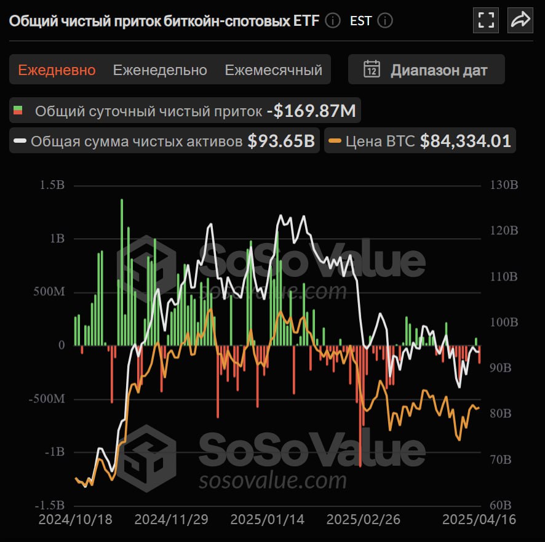Click the 2025/01/14 date axis label
This screenshot has height=542, width=545.
[x=268, y=519]
